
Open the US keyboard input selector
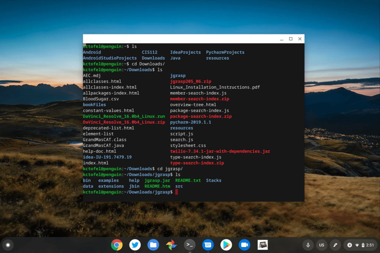322,245
